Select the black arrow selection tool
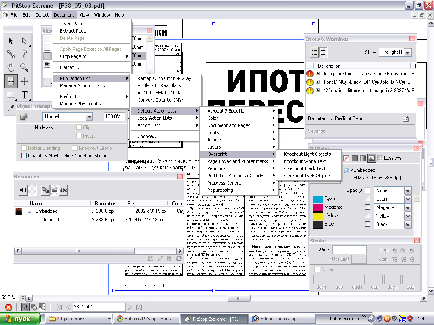 tap(11, 41)
